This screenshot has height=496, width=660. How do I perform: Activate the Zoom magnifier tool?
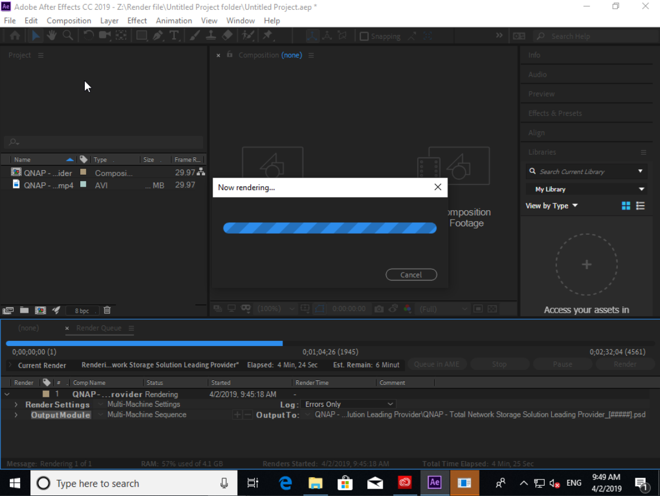[68, 36]
